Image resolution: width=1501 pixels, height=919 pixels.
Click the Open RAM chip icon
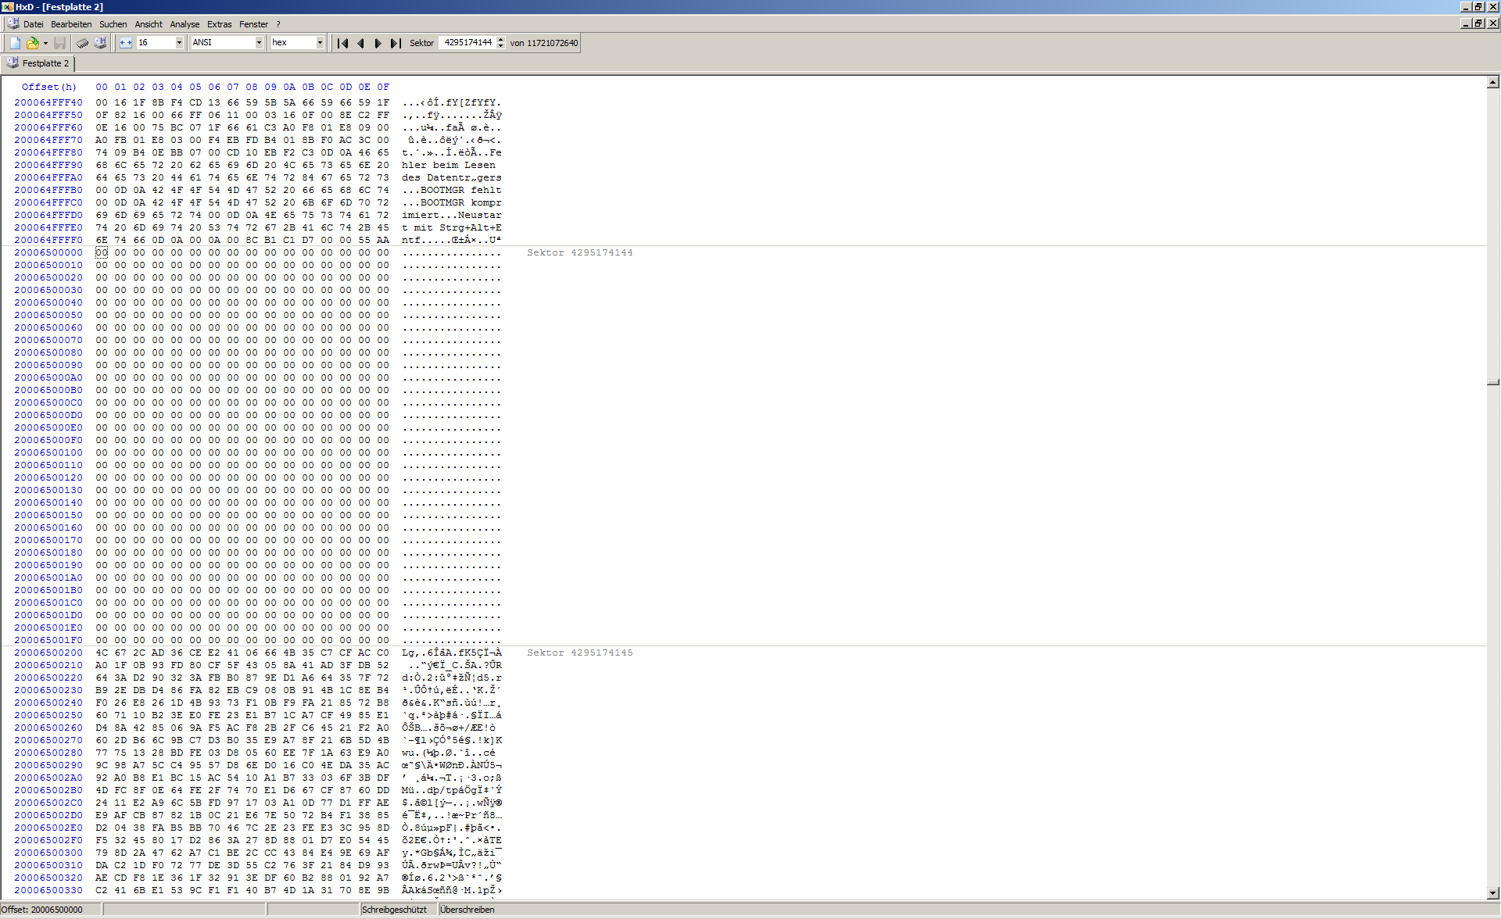tap(82, 43)
